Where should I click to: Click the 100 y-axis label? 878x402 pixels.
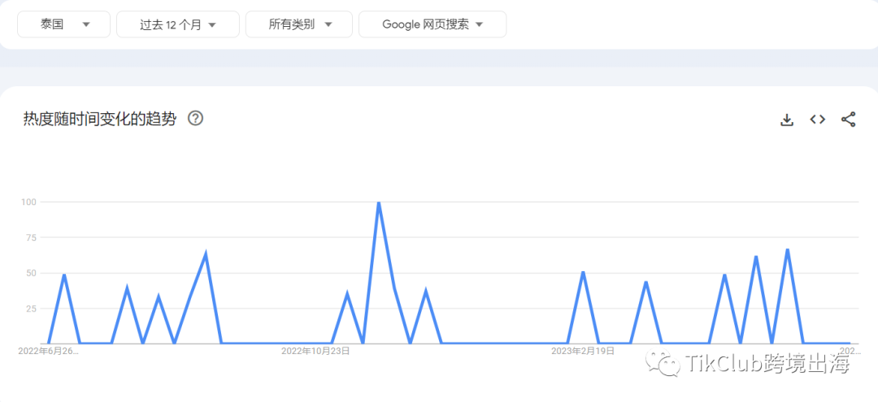[29, 202]
